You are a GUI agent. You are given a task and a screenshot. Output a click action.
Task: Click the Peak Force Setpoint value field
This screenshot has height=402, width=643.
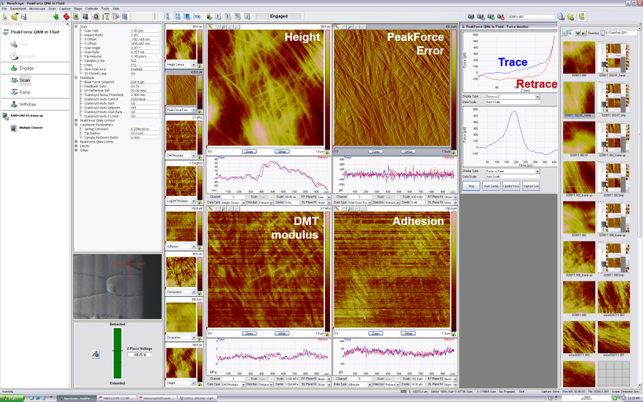coord(145,82)
